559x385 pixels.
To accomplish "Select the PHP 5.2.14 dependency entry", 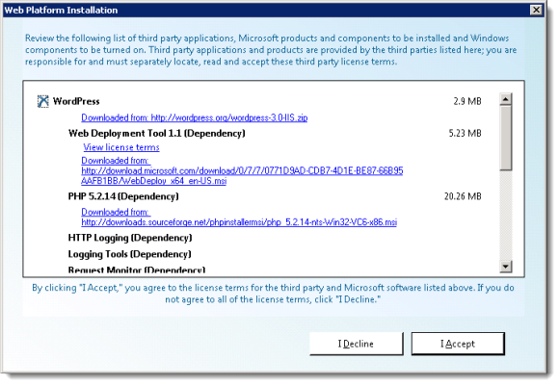I will [123, 196].
